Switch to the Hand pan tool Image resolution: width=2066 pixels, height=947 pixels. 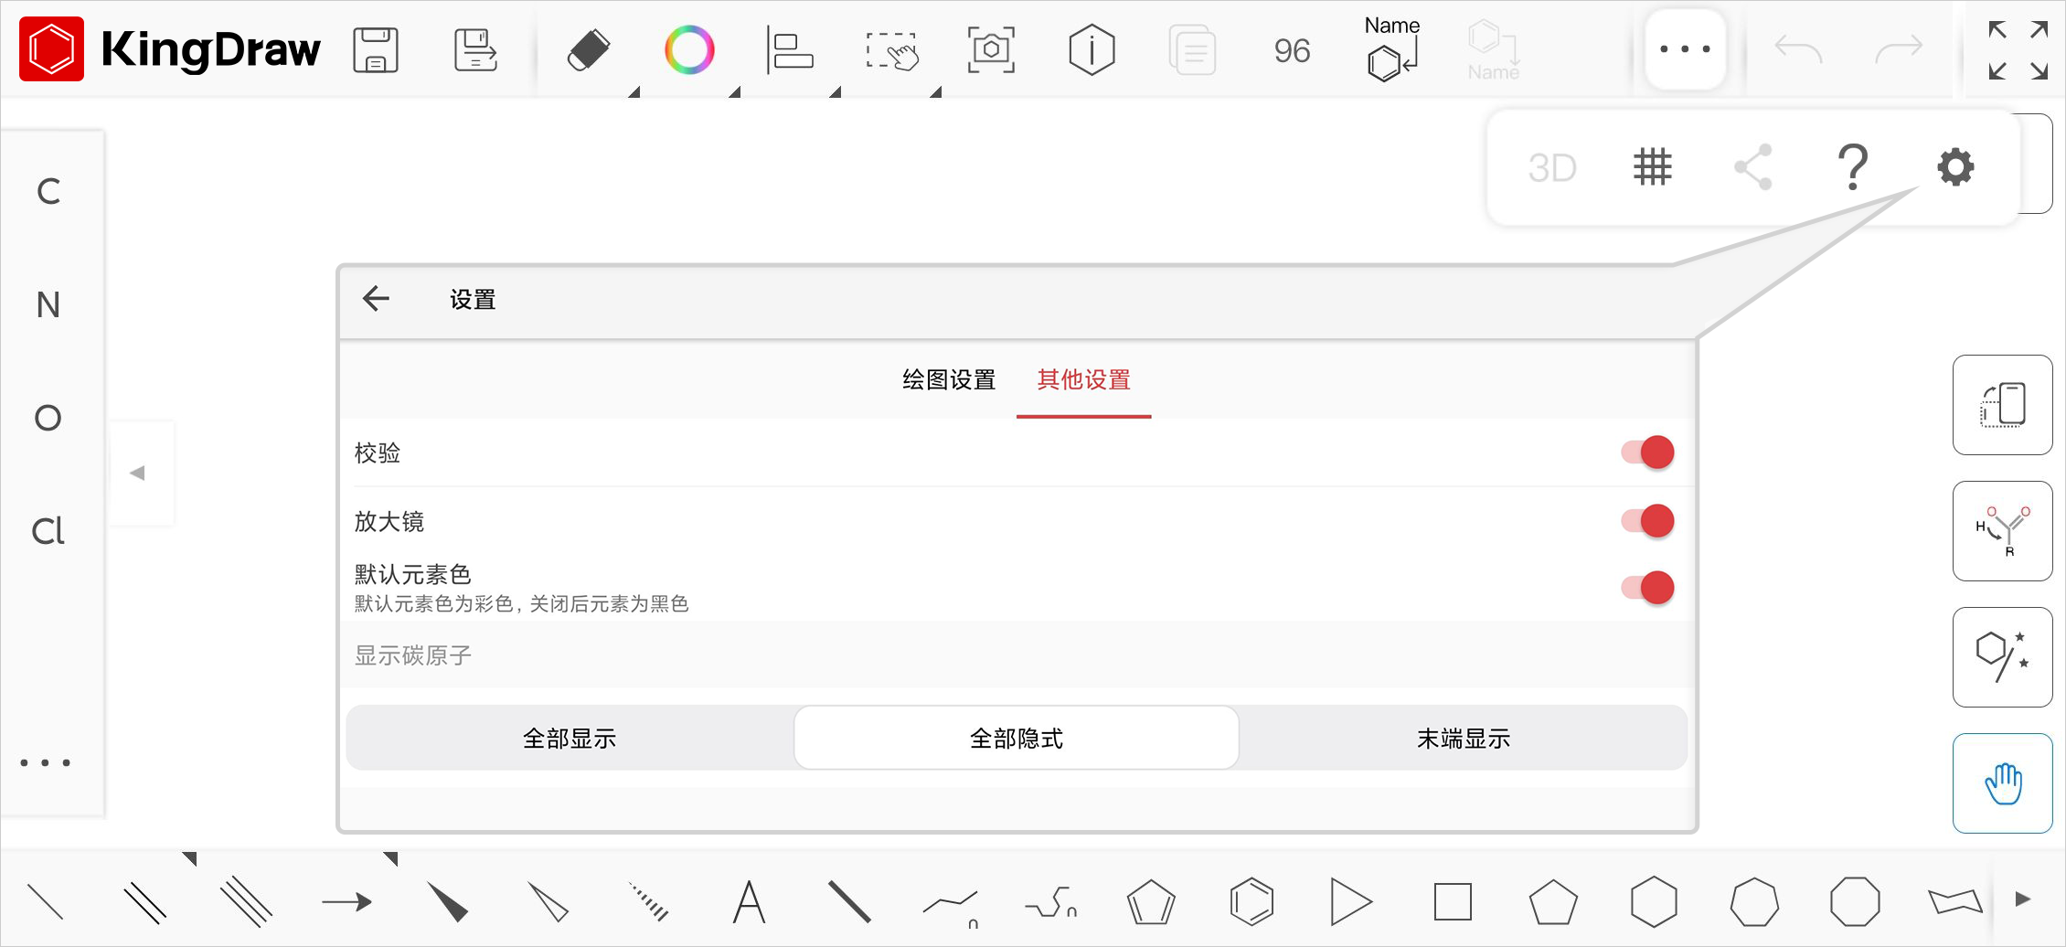click(x=2002, y=782)
